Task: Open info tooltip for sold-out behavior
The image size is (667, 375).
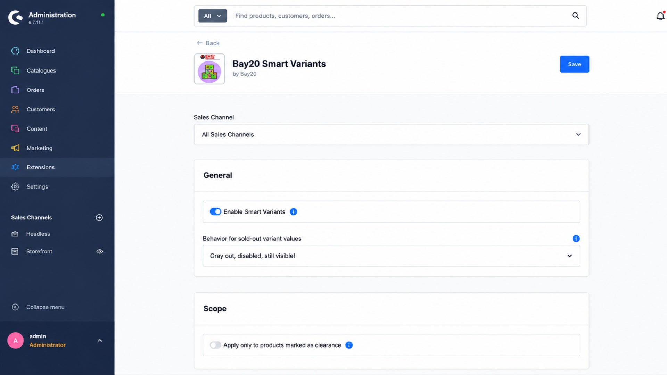Action: pyautogui.click(x=576, y=239)
